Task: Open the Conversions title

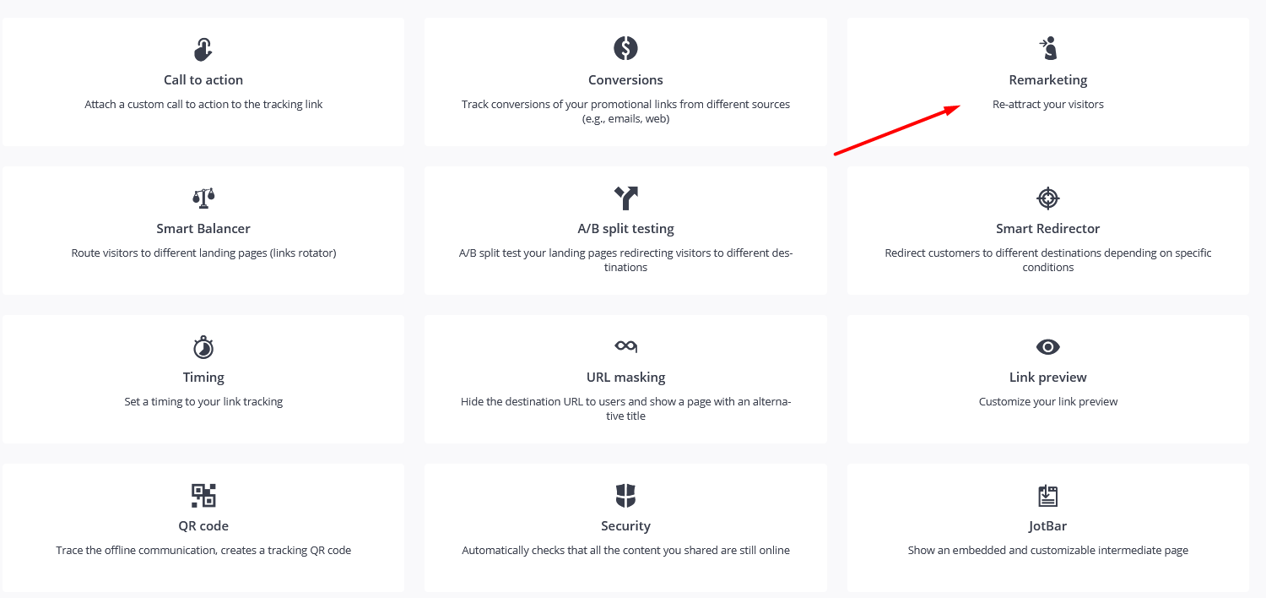Action: [x=625, y=80]
